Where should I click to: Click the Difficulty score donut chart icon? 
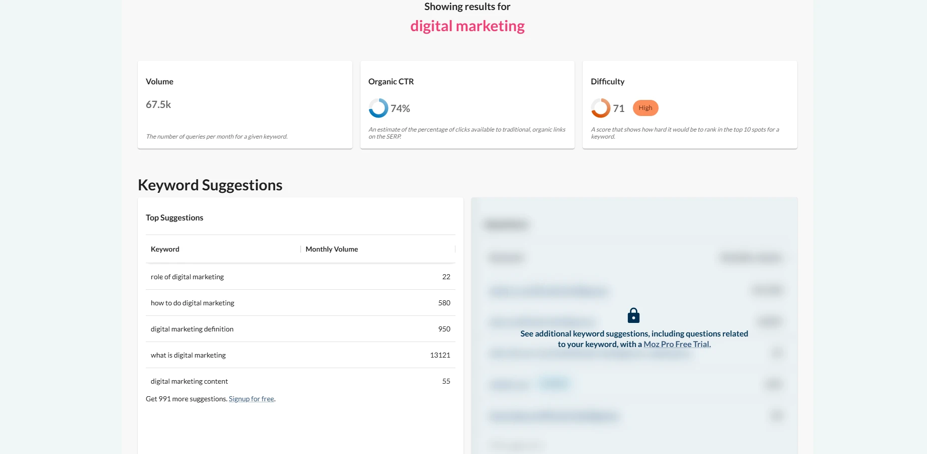click(x=601, y=108)
